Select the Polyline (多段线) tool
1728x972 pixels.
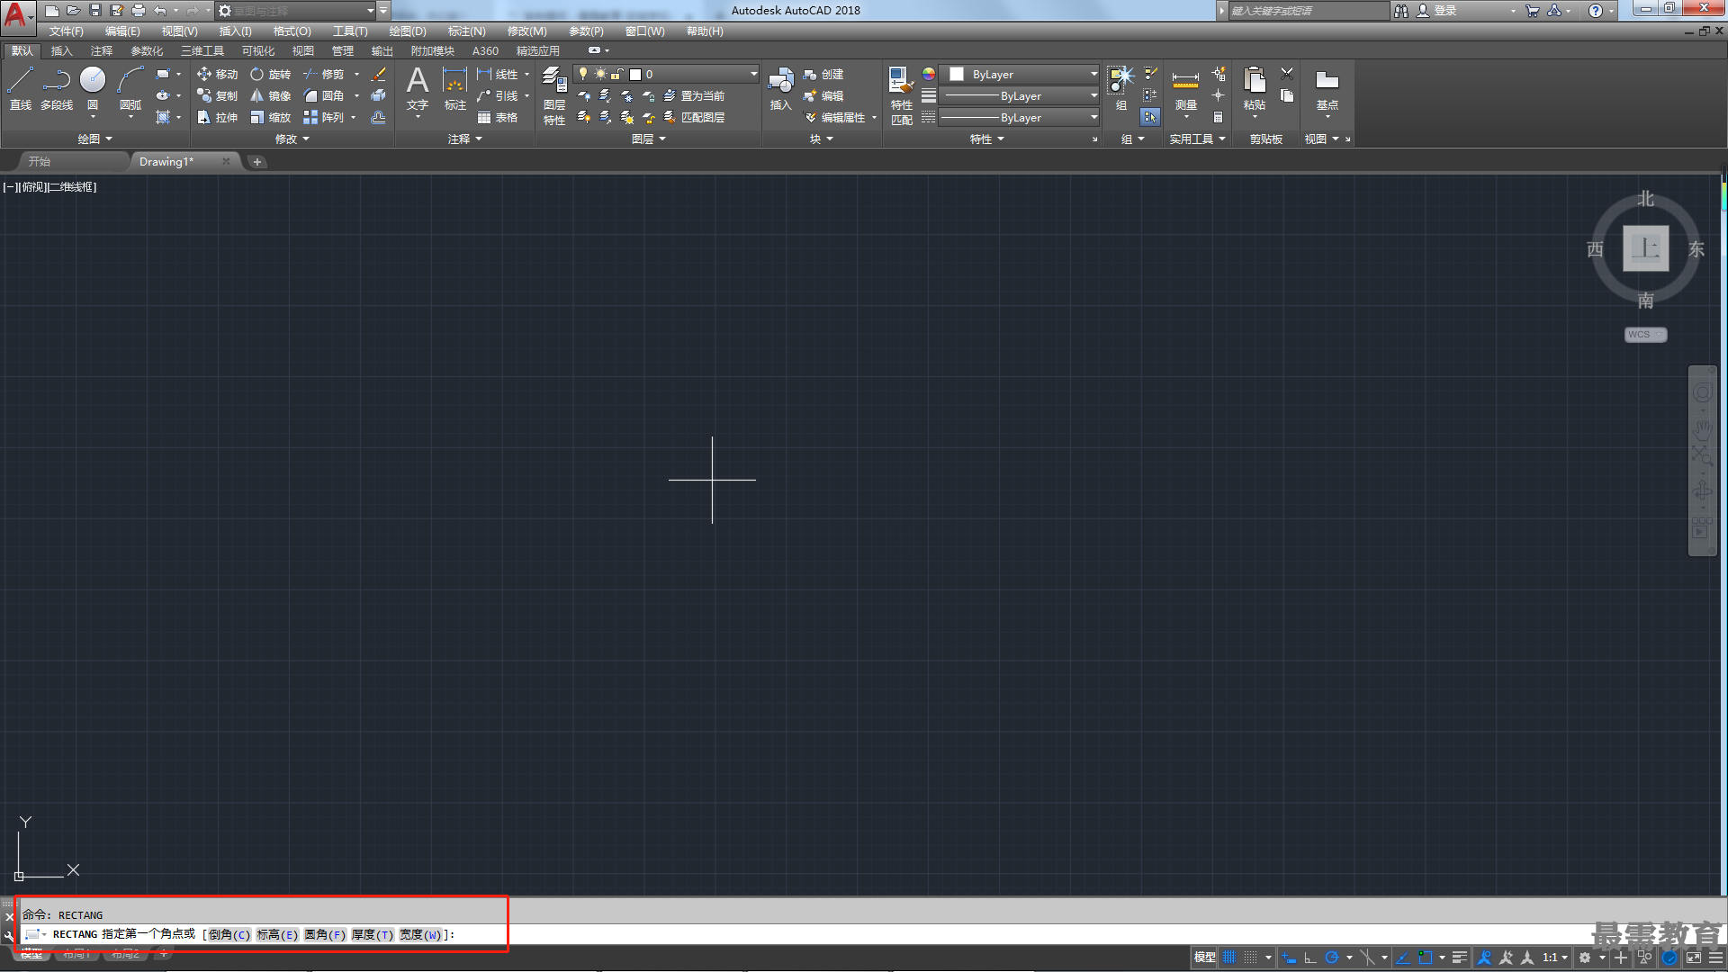point(57,88)
